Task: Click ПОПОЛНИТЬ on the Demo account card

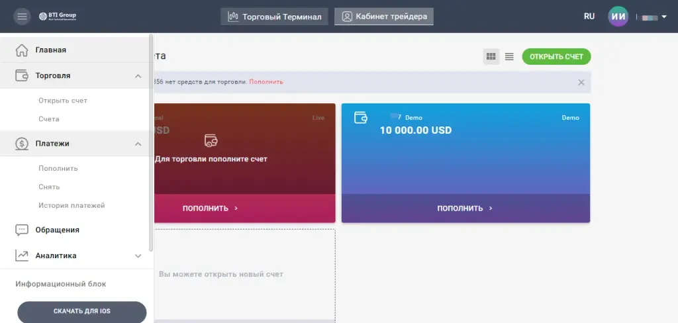Action: [465, 208]
